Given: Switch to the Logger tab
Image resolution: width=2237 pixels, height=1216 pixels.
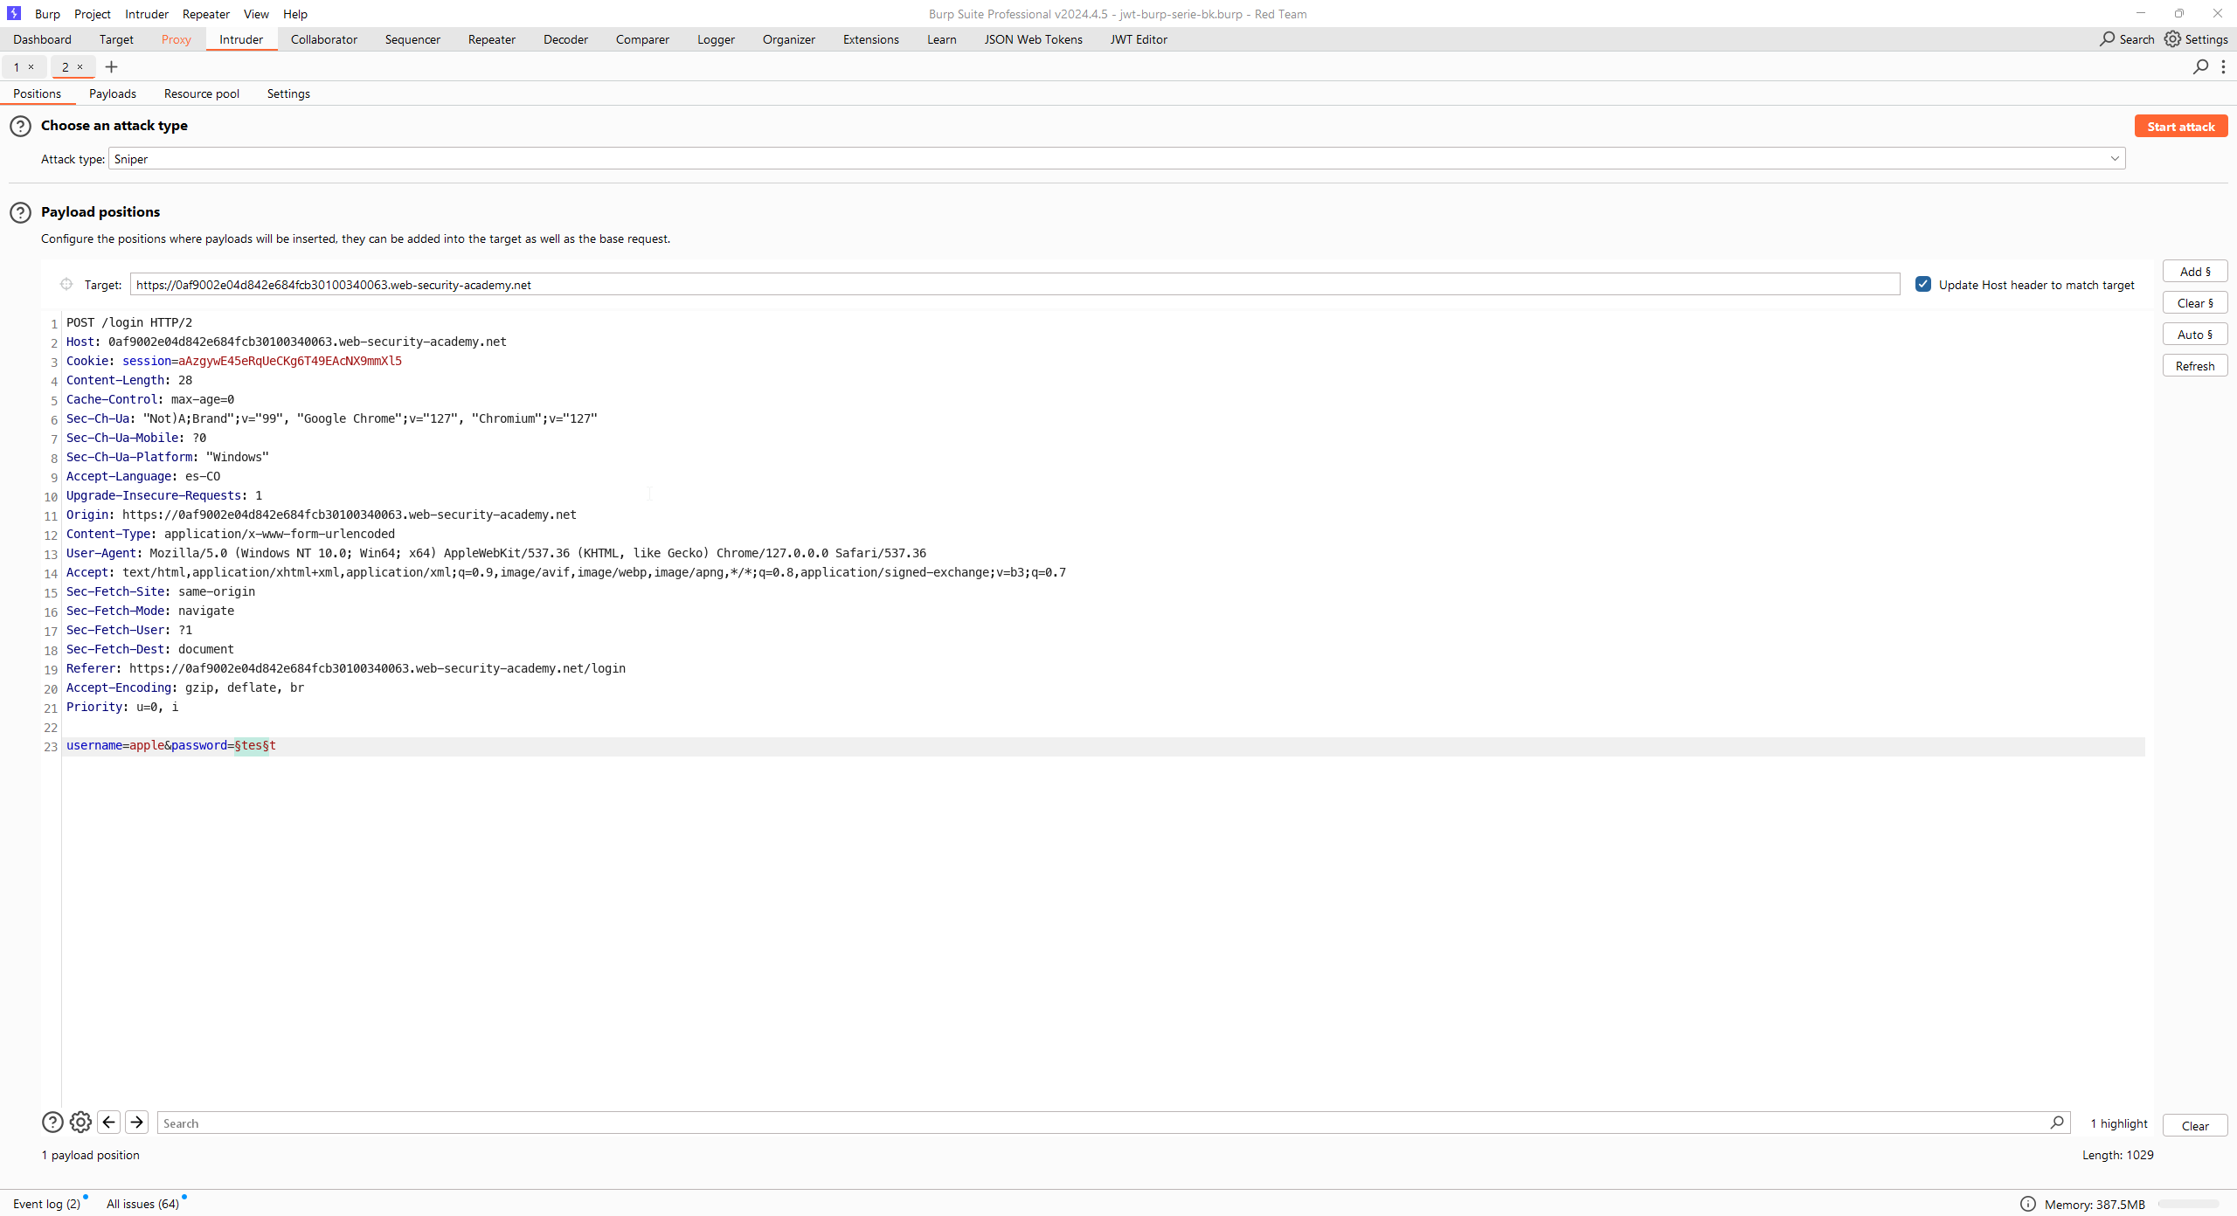Looking at the screenshot, I should click(x=716, y=39).
